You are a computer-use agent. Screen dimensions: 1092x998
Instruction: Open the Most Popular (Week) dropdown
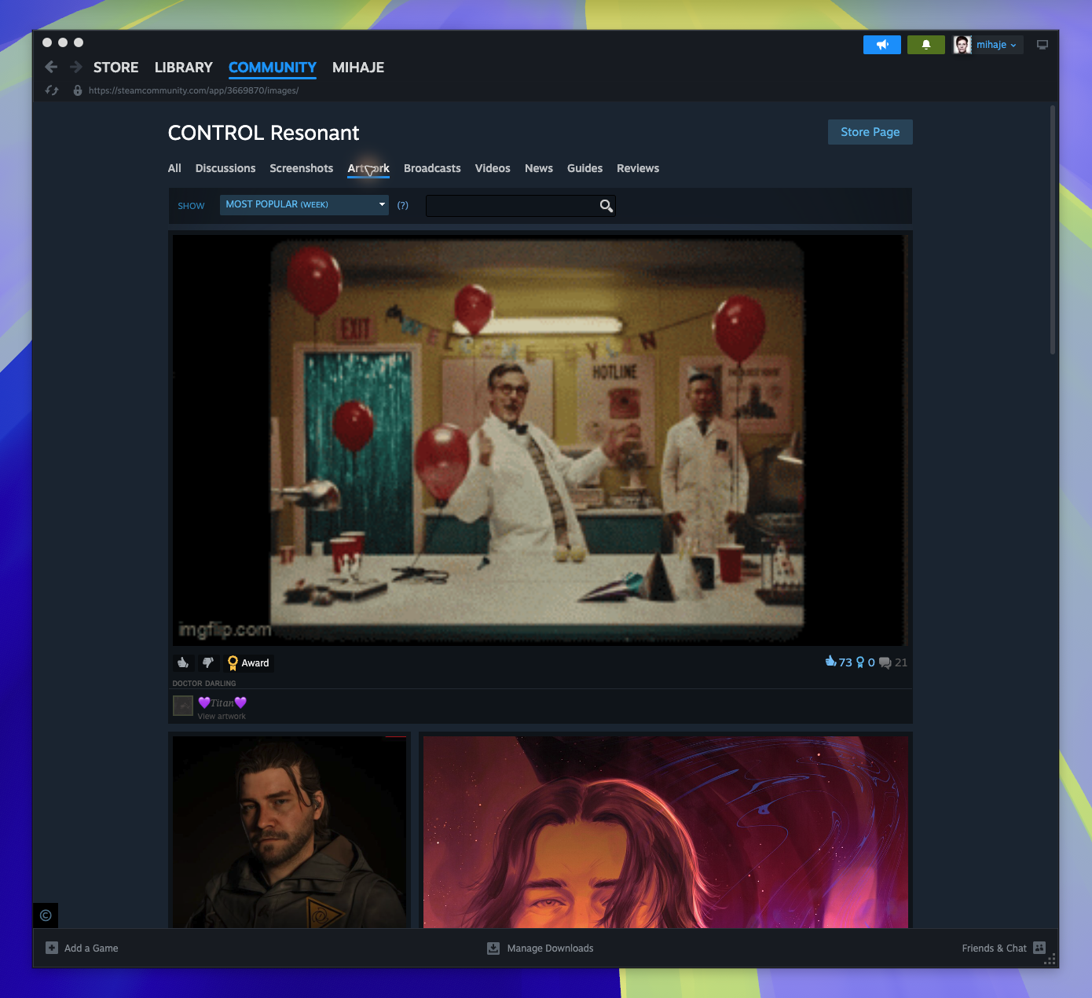click(x=304, y=205)
